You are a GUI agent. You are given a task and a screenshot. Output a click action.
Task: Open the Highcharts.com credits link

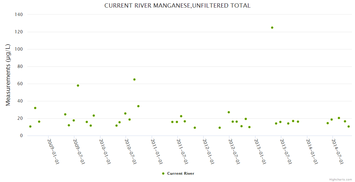340,180
